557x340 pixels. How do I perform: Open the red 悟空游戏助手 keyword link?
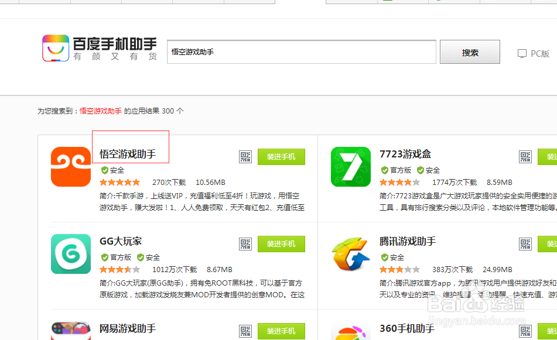tap(99, 110)
